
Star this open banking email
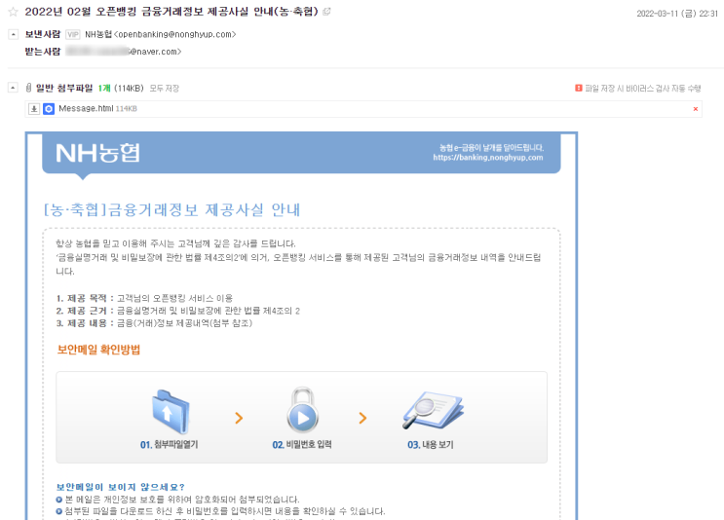pos(13,12)
